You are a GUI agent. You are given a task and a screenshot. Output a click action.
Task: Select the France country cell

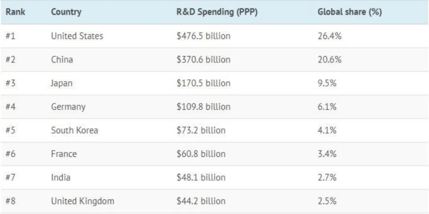point(64,154)
